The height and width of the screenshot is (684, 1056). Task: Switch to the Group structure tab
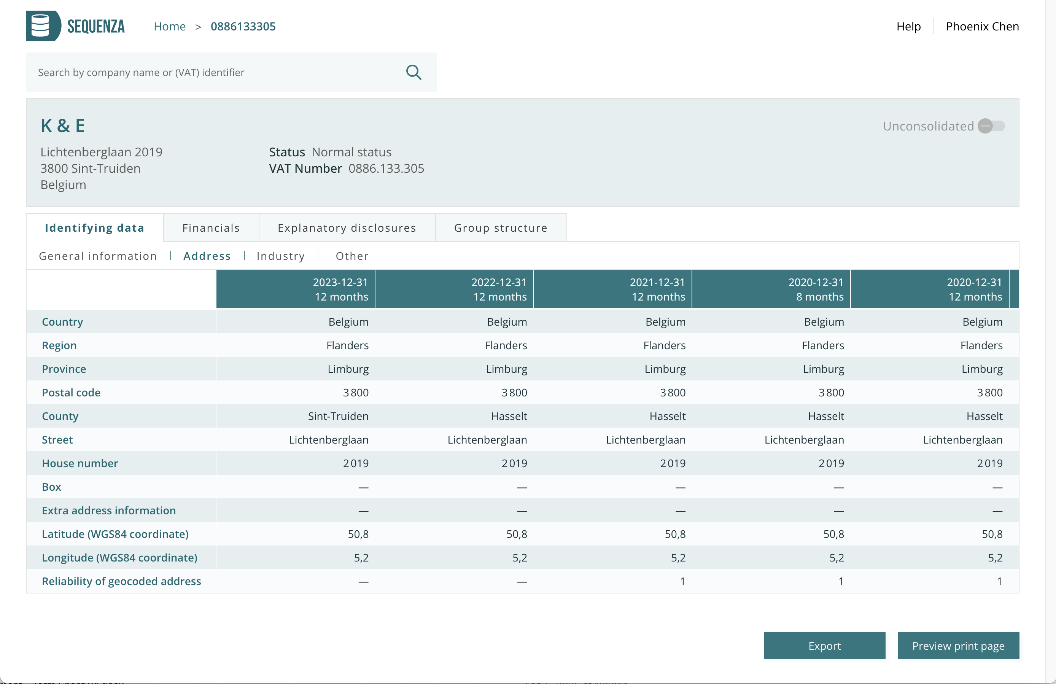point(501,227)
